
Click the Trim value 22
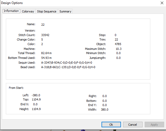(x=116, y=40)
